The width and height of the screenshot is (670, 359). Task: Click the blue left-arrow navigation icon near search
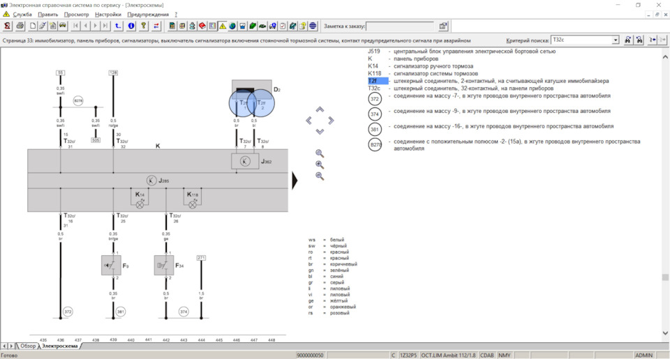pos(653,40)
